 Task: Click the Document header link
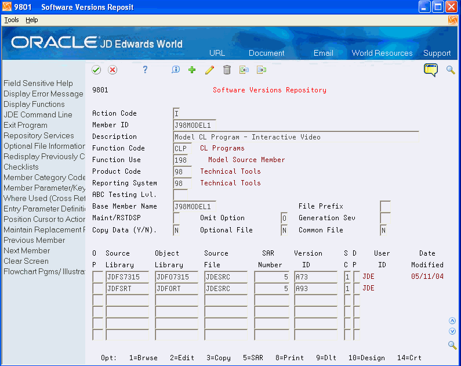click(x=266, y=53)
